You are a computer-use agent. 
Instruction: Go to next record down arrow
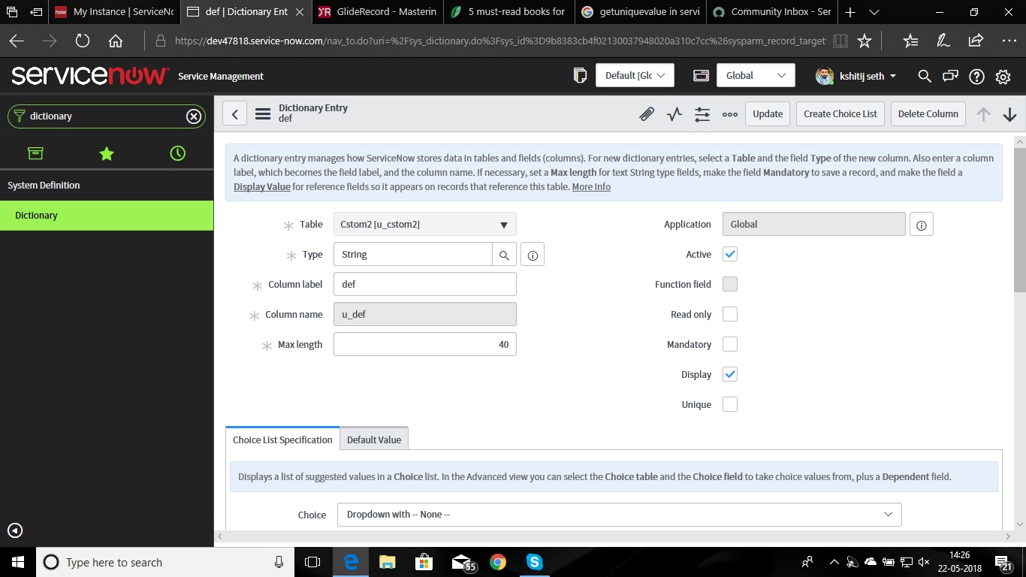pyautogui.click(x=1009, y=114)
